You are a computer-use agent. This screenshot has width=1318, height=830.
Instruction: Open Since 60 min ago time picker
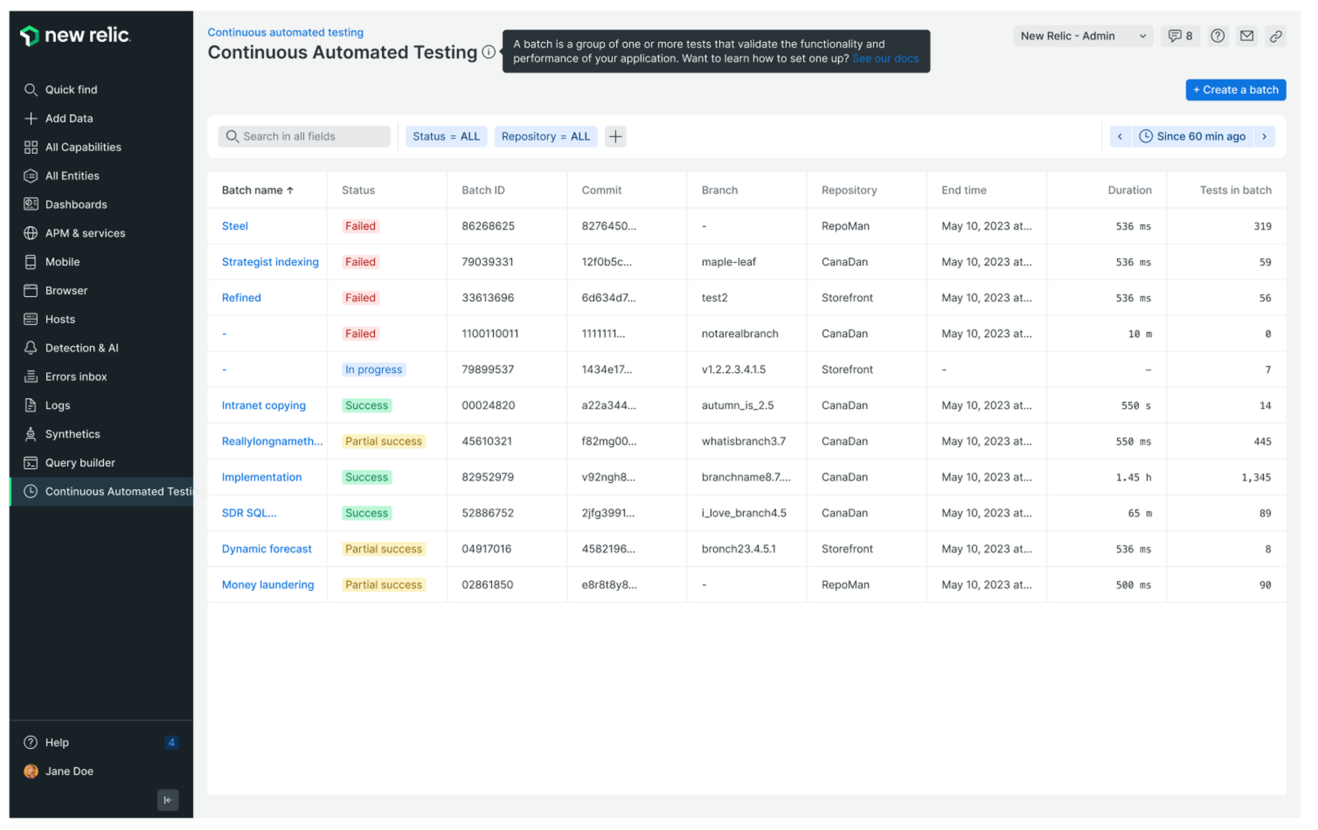[x=1192, y=136]
